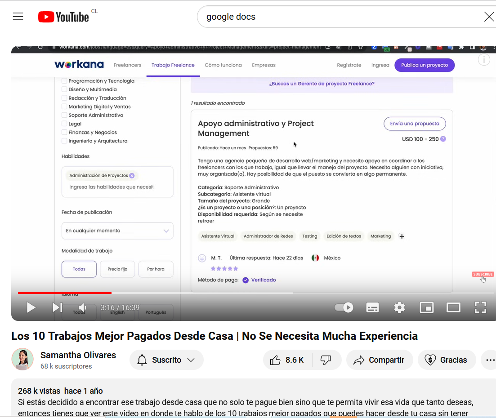Check Diseño y Multimedia category
Image resolution: width=496 pixels, height=418 pixels.
pyautogui.click(x=64, y=89)
